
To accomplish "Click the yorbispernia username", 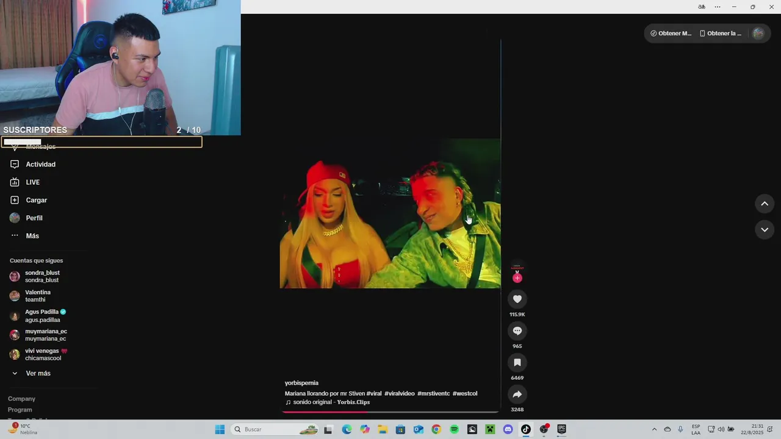I will pos(301,383).
